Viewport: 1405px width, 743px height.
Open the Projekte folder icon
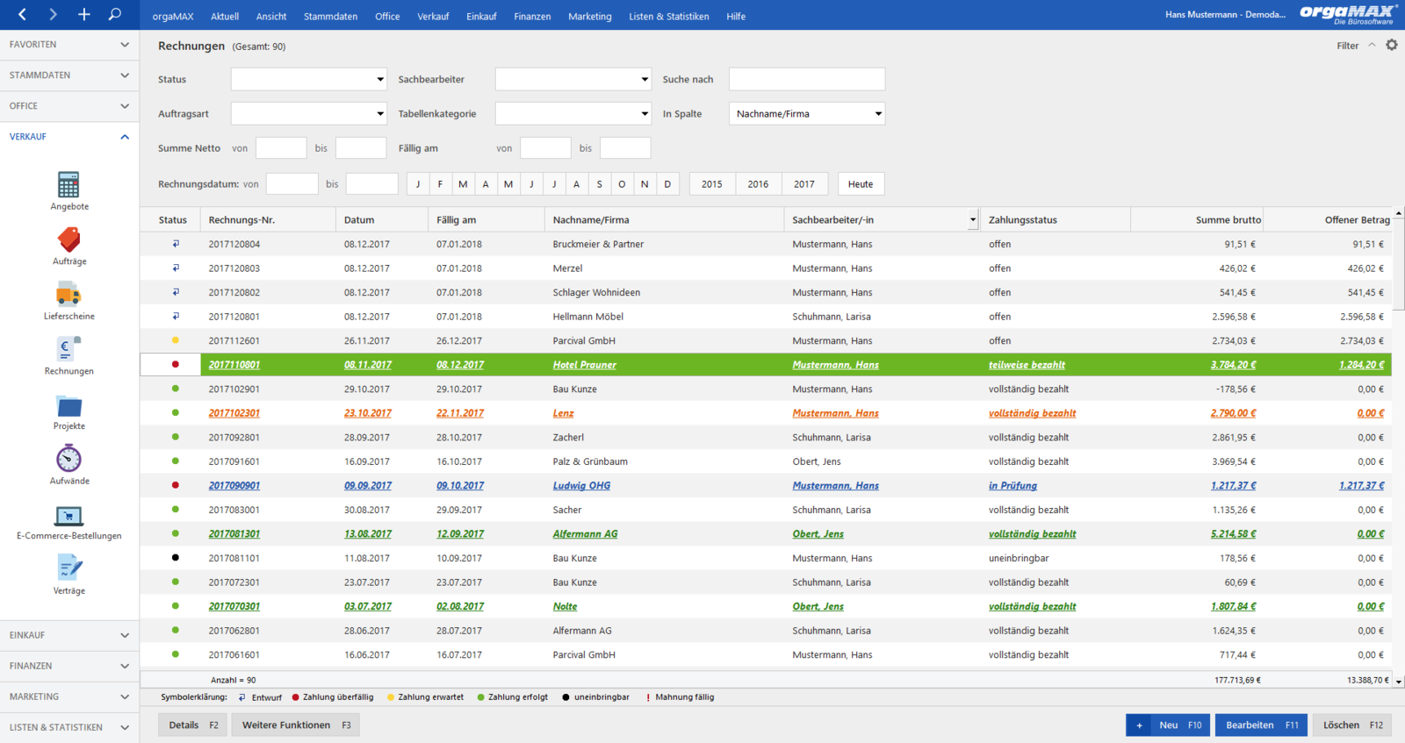click(68, 406)
